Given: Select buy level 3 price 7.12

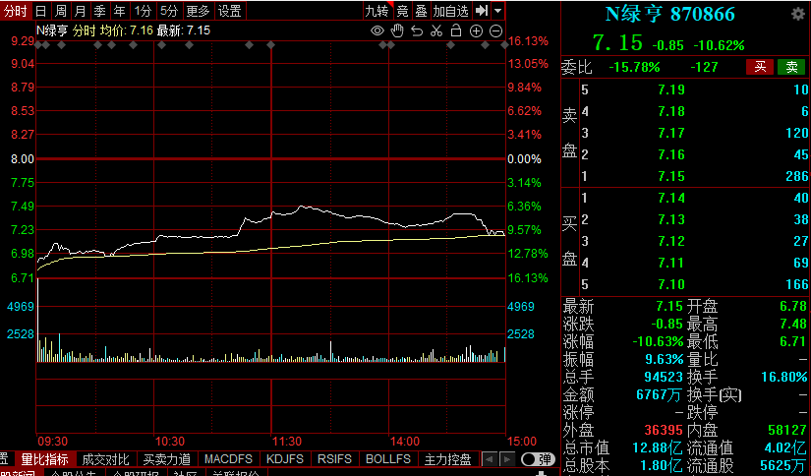Looking at the screenshot, I should tap(671, 242).
